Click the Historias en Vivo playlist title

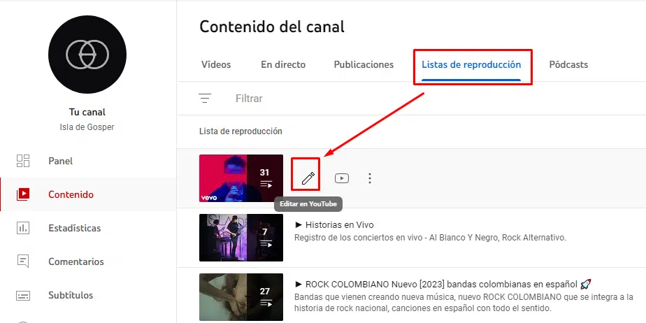(x=334, y=225)
